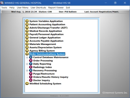Minimize the WinMed HIS window
Image resolution: width=130 pixels, height=98 pixels.
(x=106, y=3)
